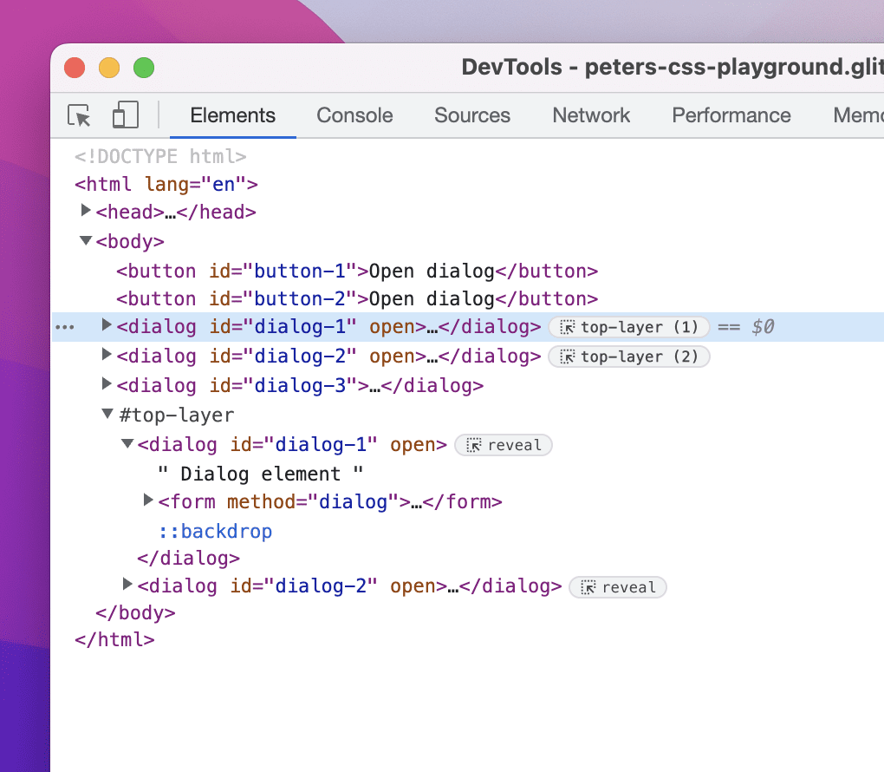
Task: Activate the inspect element picker icon
Action: pyautogui.click(x=79, y=115)
